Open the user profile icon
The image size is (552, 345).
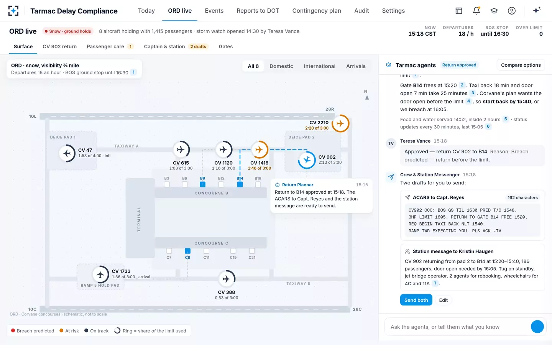click(512, 11)
